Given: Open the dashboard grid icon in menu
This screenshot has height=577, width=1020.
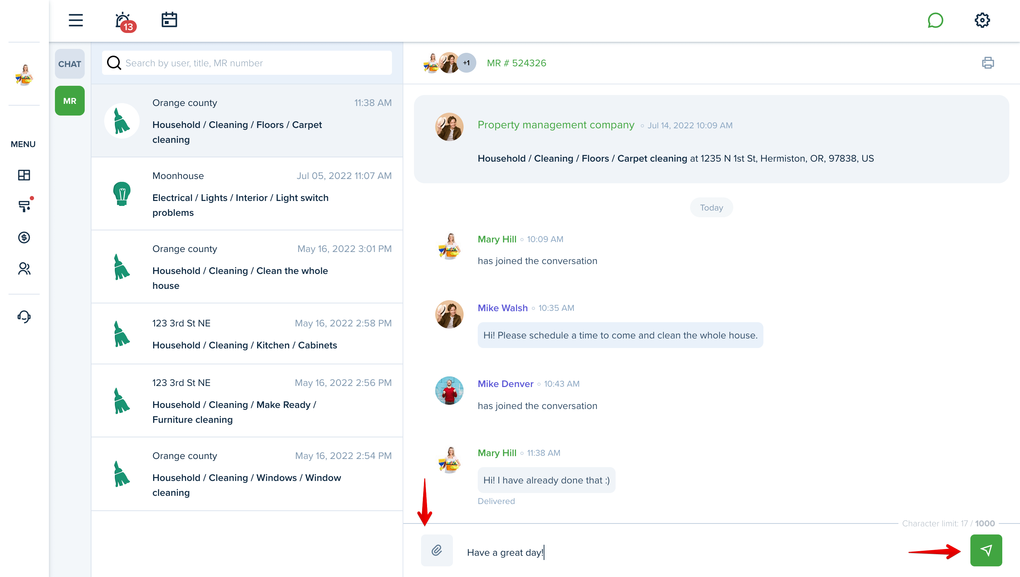Looking at the screenshot, I should pyautogui.click(x=24, y=175).
